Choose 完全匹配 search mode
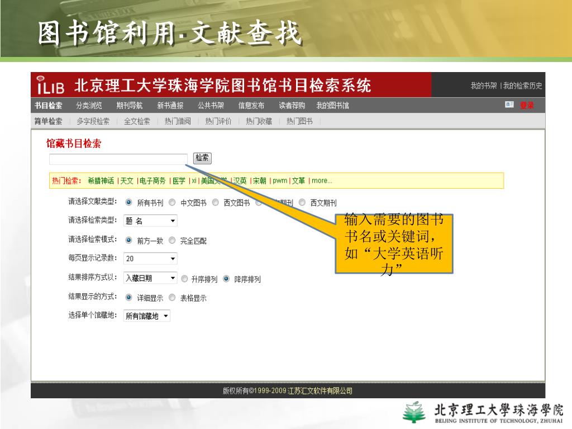The height and width of the screenshot is (429, 572). click(x=172, y=240)
